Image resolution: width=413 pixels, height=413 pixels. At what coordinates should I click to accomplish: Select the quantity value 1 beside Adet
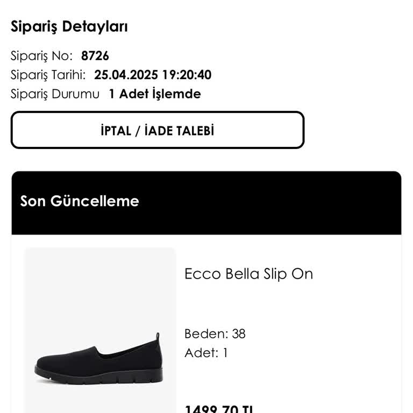(x=225, y=353)
